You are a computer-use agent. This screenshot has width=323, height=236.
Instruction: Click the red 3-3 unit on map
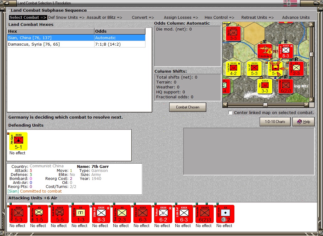click(x=233, y=34)
